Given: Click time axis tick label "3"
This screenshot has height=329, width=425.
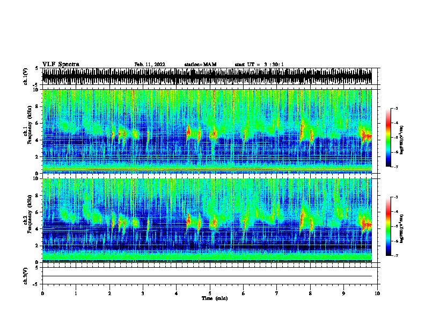Looking at the screenshot, I should click(x=143, y=294).
